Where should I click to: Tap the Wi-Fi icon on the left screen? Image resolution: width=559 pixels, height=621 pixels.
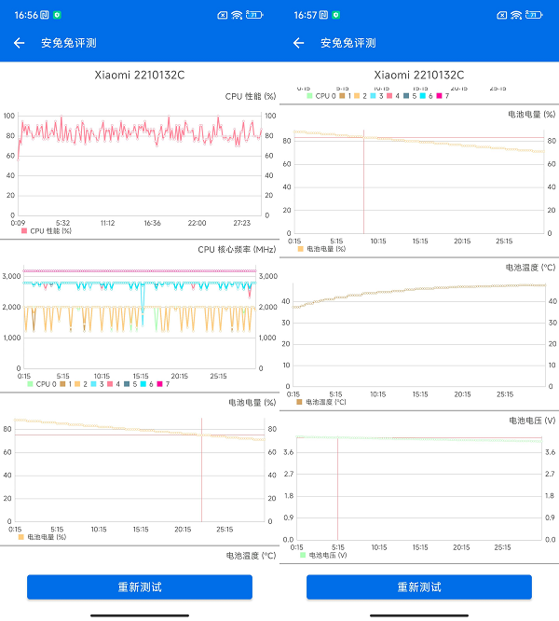point(237,15)
